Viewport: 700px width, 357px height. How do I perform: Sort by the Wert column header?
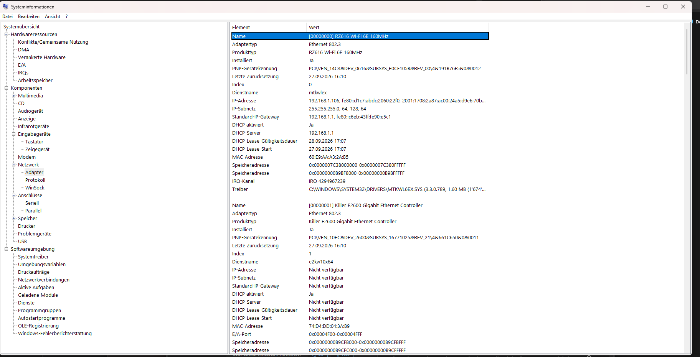pos(397,28)
